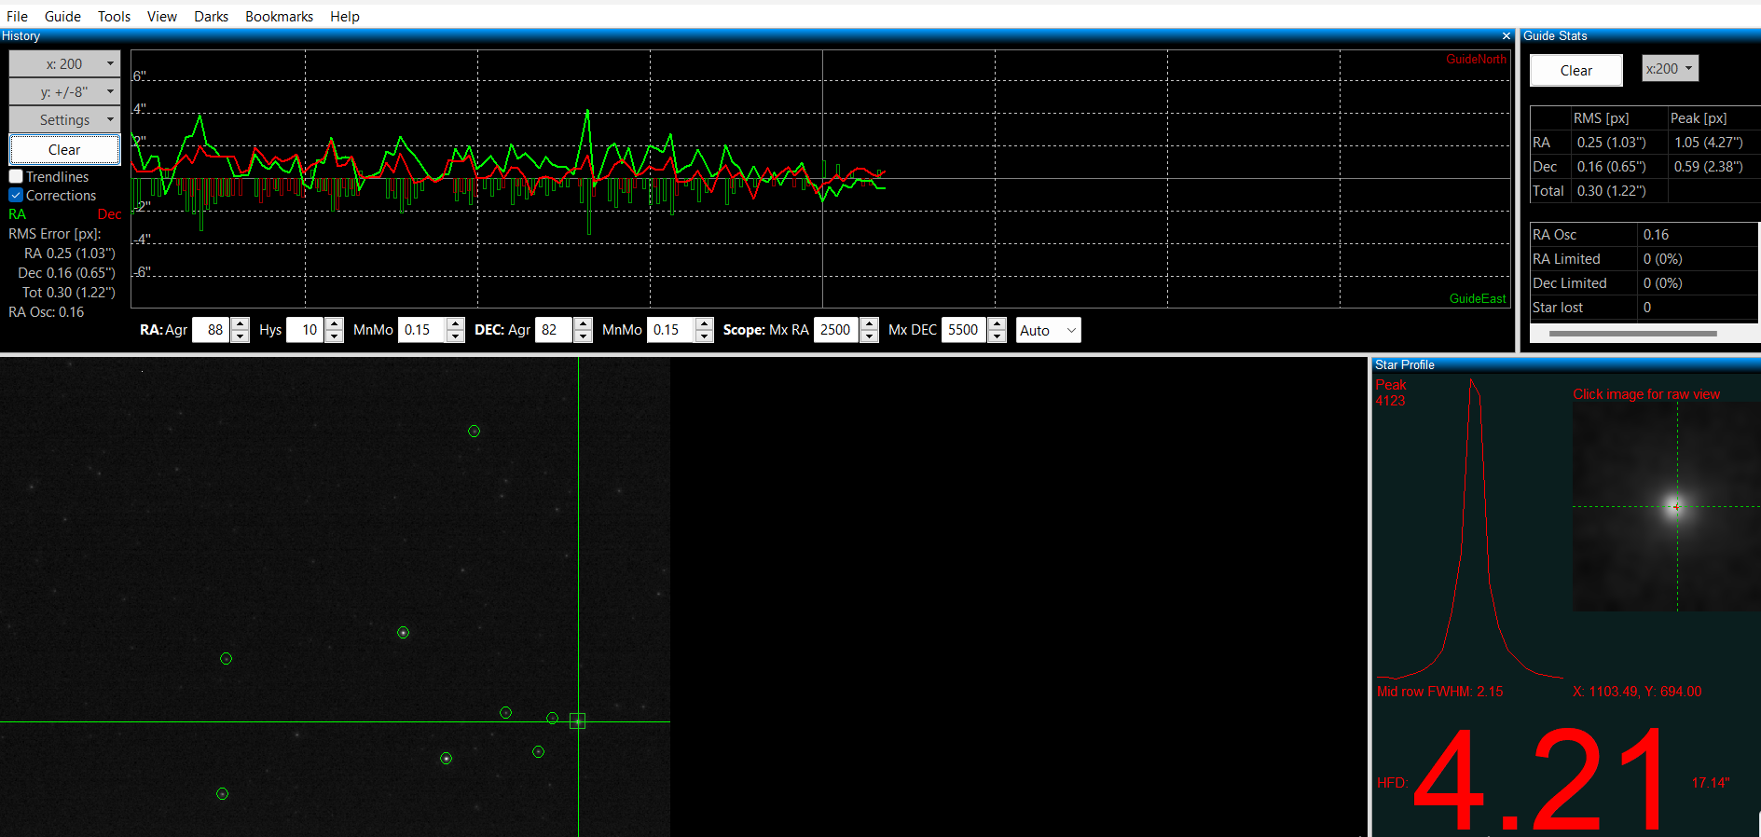Click the Guide Stats horizontal scrollbar

click(x=1631, y=333)
